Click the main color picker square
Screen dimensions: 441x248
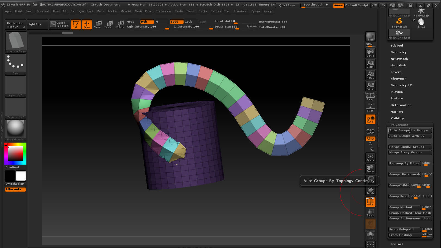coord(15,154)
